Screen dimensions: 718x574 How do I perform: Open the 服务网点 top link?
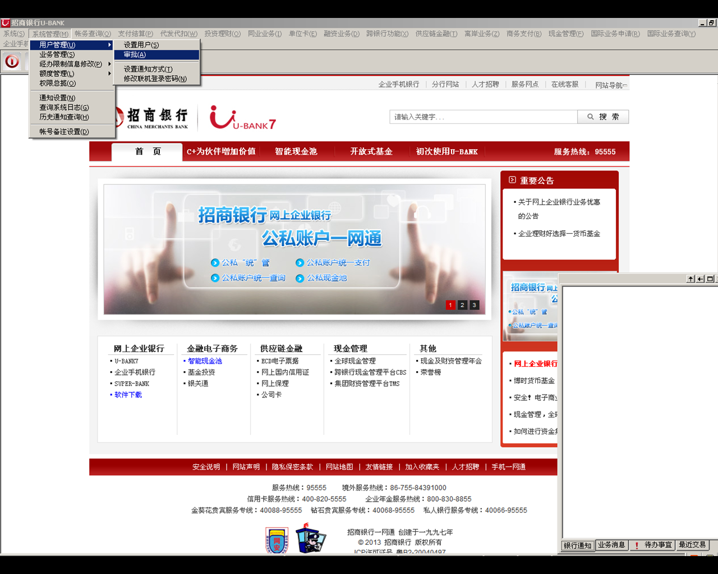[x=525, y=84]
